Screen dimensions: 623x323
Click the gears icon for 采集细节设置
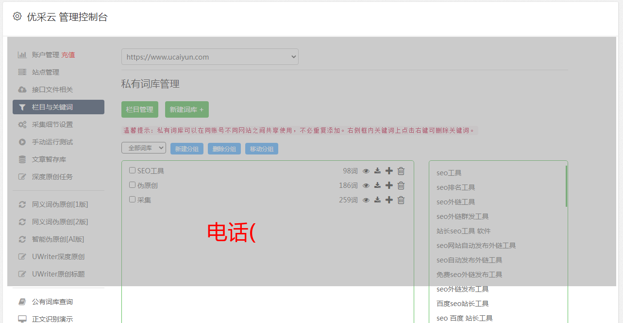22,124
